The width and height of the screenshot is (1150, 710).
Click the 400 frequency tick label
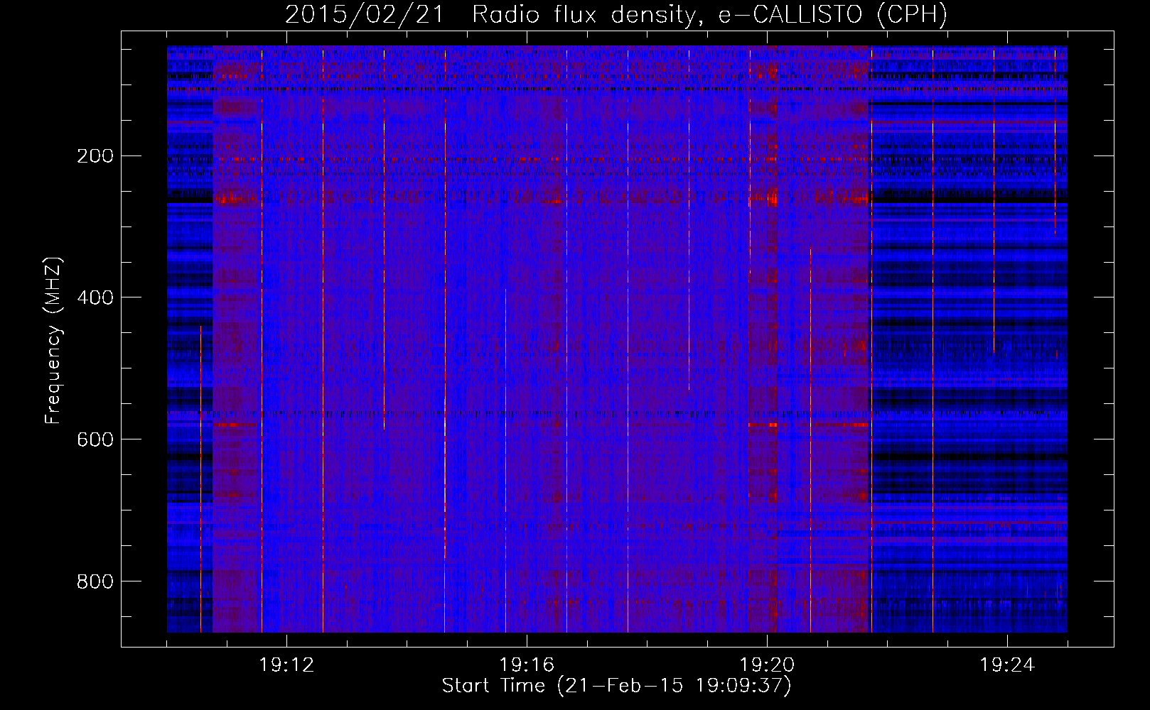click(95, 297)
